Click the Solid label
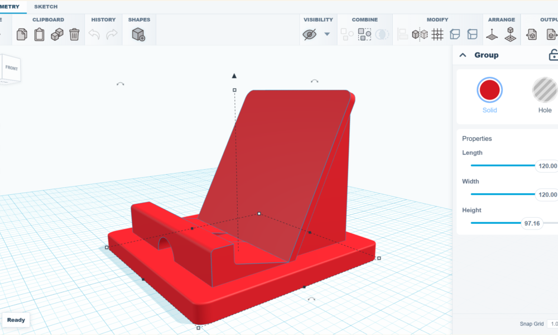 coord(490,110)
